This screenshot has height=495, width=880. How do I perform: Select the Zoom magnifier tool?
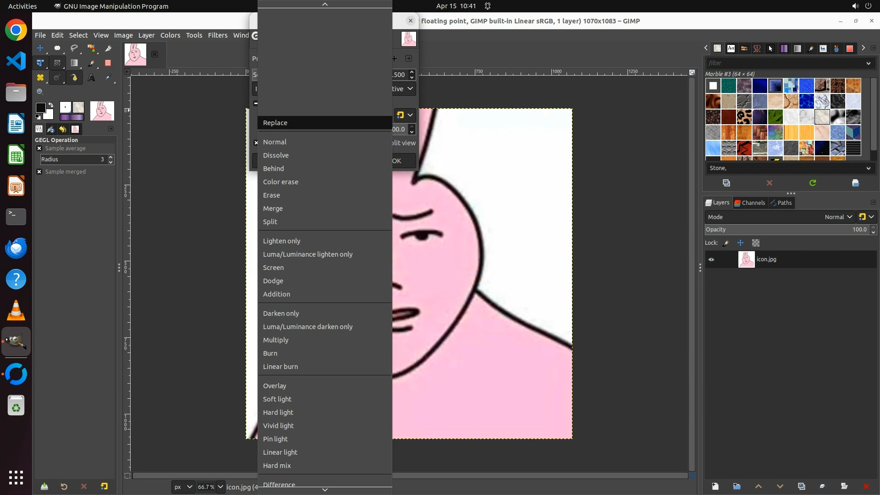40,92
